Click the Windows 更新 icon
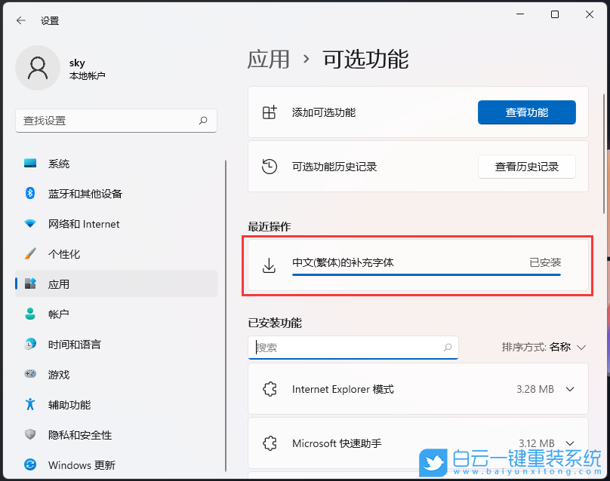Screen dimensions: 610x481 coord(29,465)
